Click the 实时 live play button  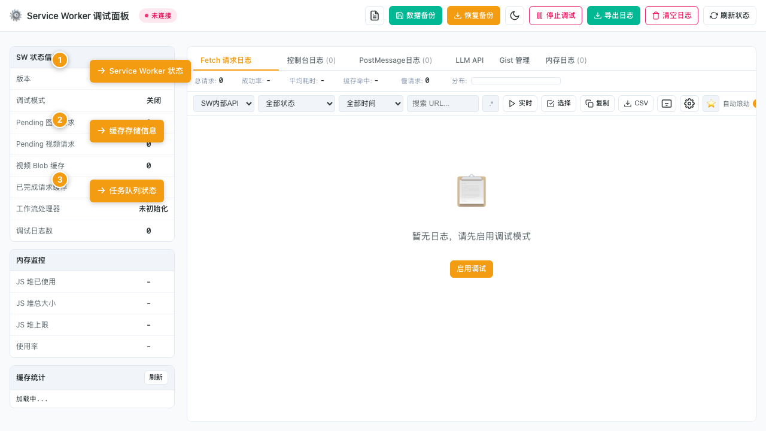[x=520, y=104]
